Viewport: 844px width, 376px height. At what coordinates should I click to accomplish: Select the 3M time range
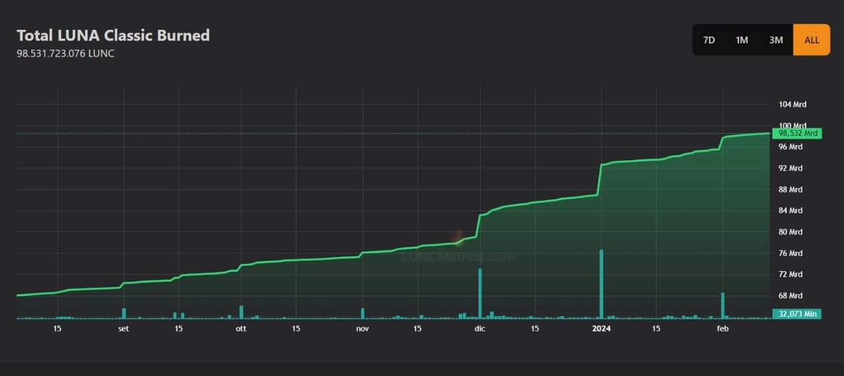click(x=776, y=40)
